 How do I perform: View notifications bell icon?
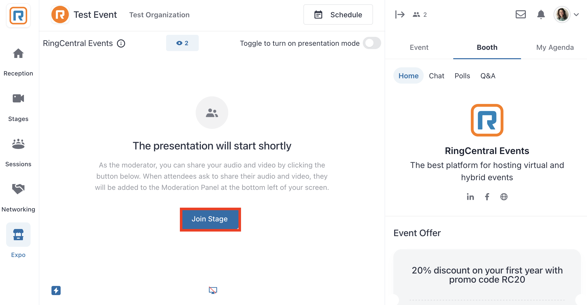pos(541,14)
